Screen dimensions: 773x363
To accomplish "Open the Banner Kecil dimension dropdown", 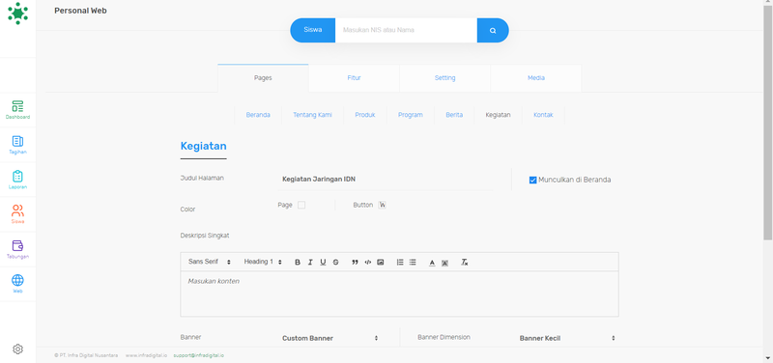I will click(x=567, y=338).
